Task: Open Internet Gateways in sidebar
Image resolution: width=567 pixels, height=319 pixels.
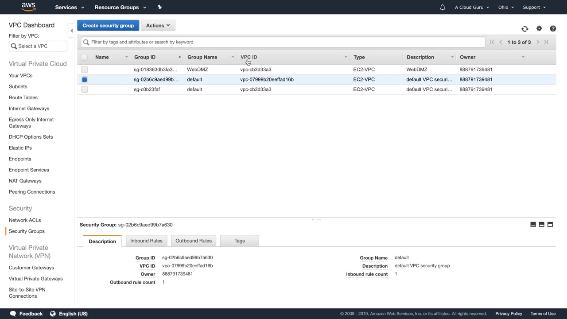Action: pos(29,109)
